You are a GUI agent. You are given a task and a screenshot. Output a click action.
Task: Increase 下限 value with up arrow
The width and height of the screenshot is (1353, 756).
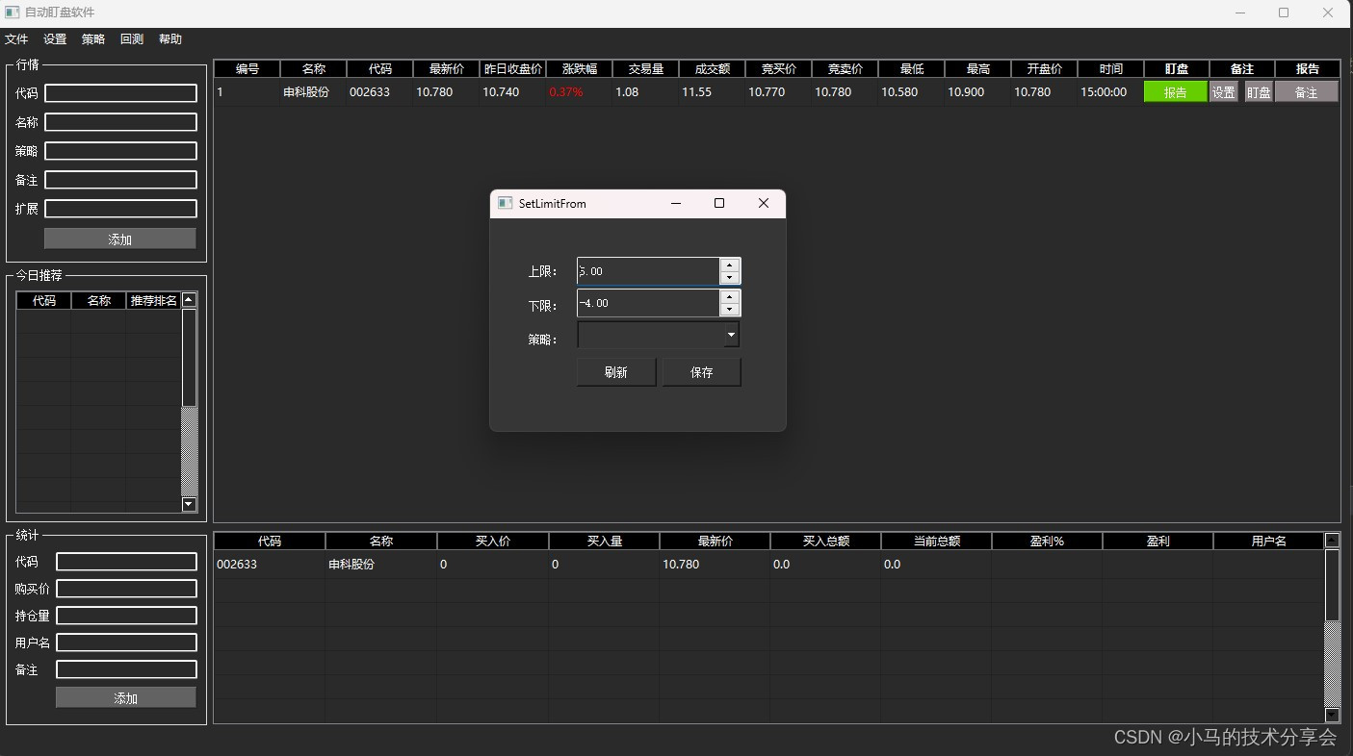[730, 296]
